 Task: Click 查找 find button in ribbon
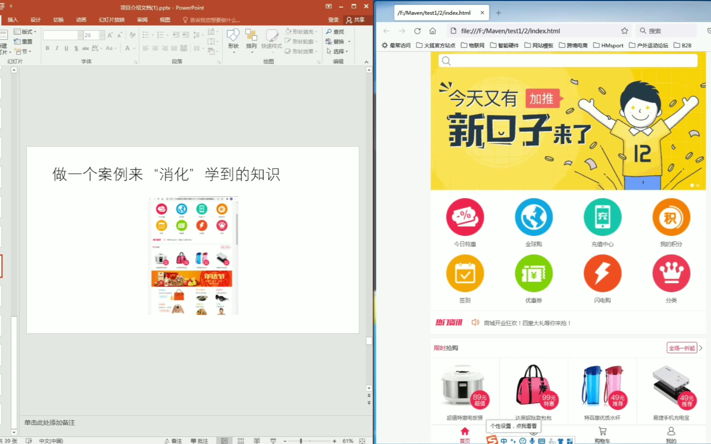point(335,32)
